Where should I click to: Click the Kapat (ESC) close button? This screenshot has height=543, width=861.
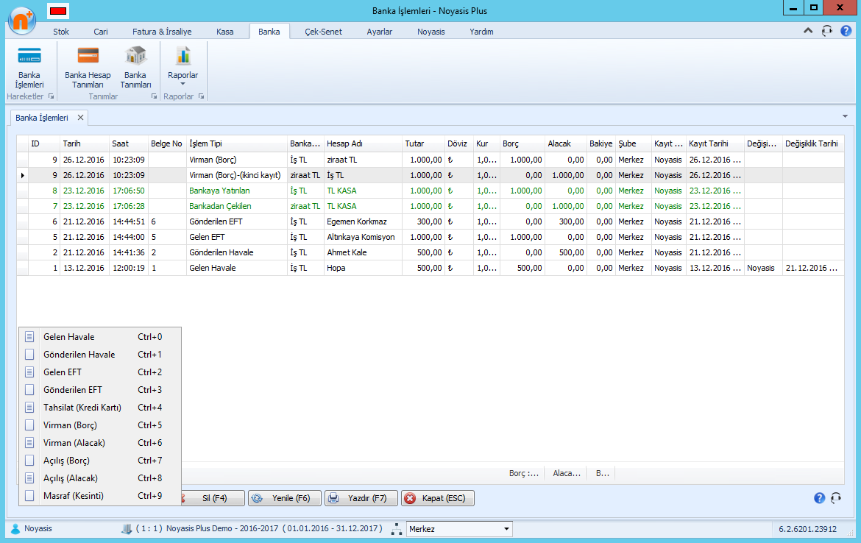pyautogui.click(x=438, y=498)
